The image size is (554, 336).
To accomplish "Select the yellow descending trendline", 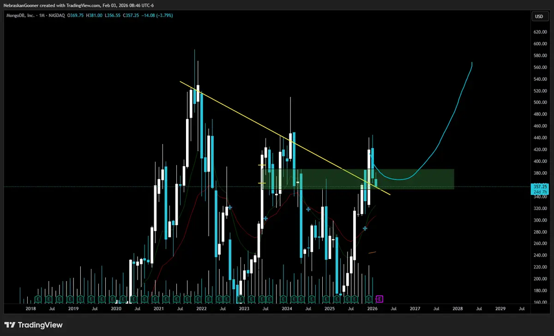I will click(x=284, y=137).
